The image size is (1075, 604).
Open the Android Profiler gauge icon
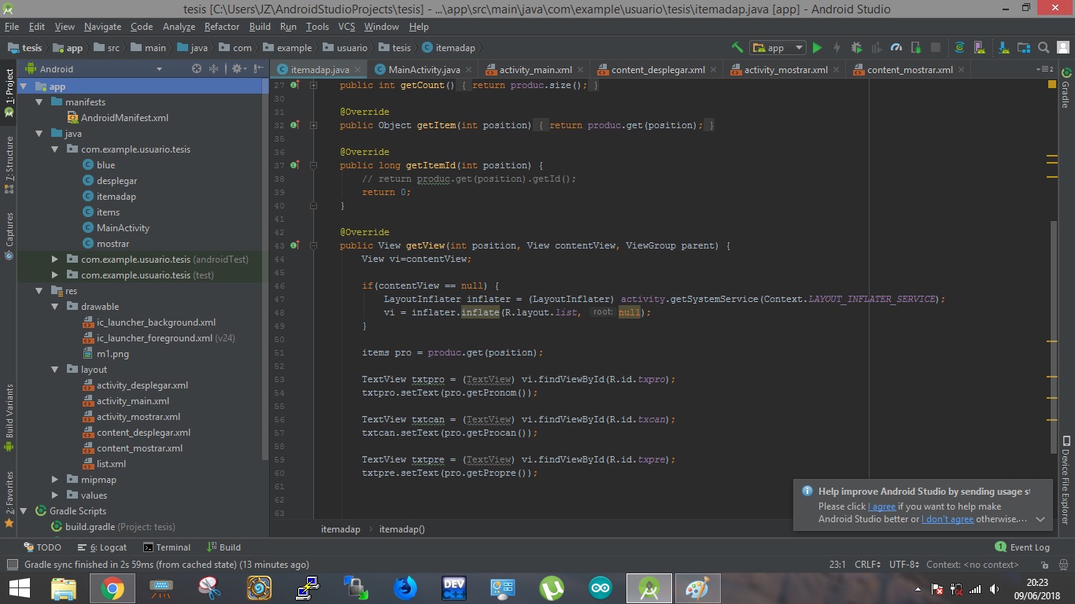(896, 48)
